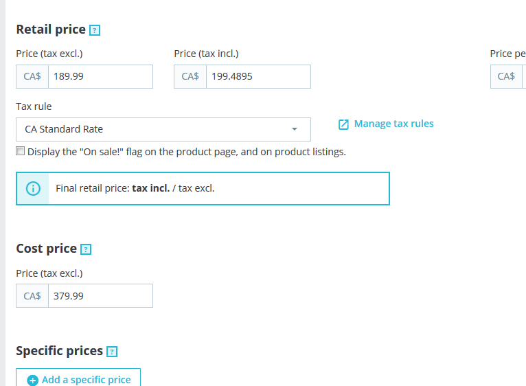
Task: Focus the retail Price (tax excl.) field showing 189.99
Action: coord(100,76)
